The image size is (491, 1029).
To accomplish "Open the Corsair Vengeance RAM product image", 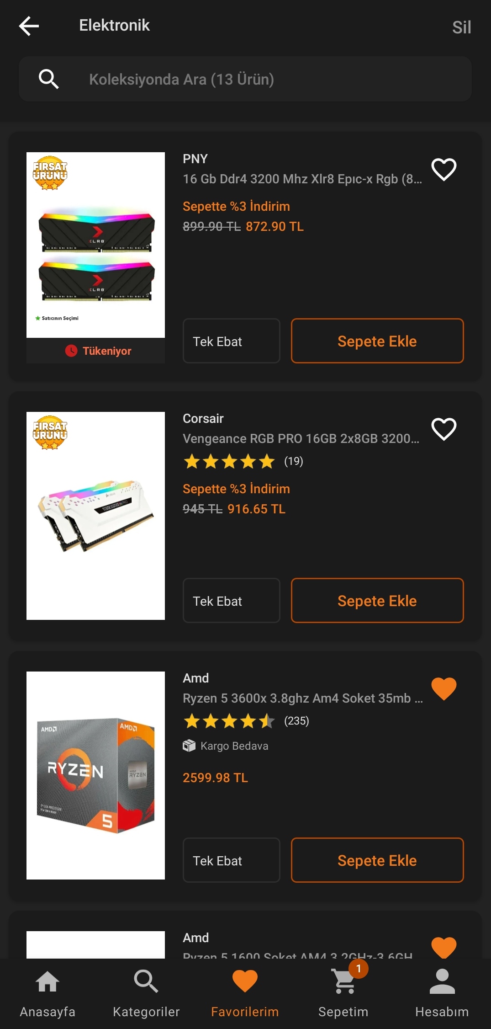I will point(95,516).
